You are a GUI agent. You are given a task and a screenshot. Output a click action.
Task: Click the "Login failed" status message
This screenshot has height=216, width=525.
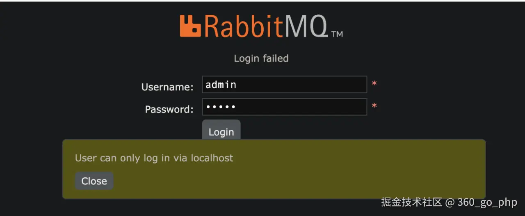(x=261, y=58)
